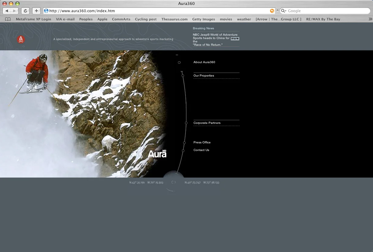Open the Peoples bookmark

(x=86, y=19)
